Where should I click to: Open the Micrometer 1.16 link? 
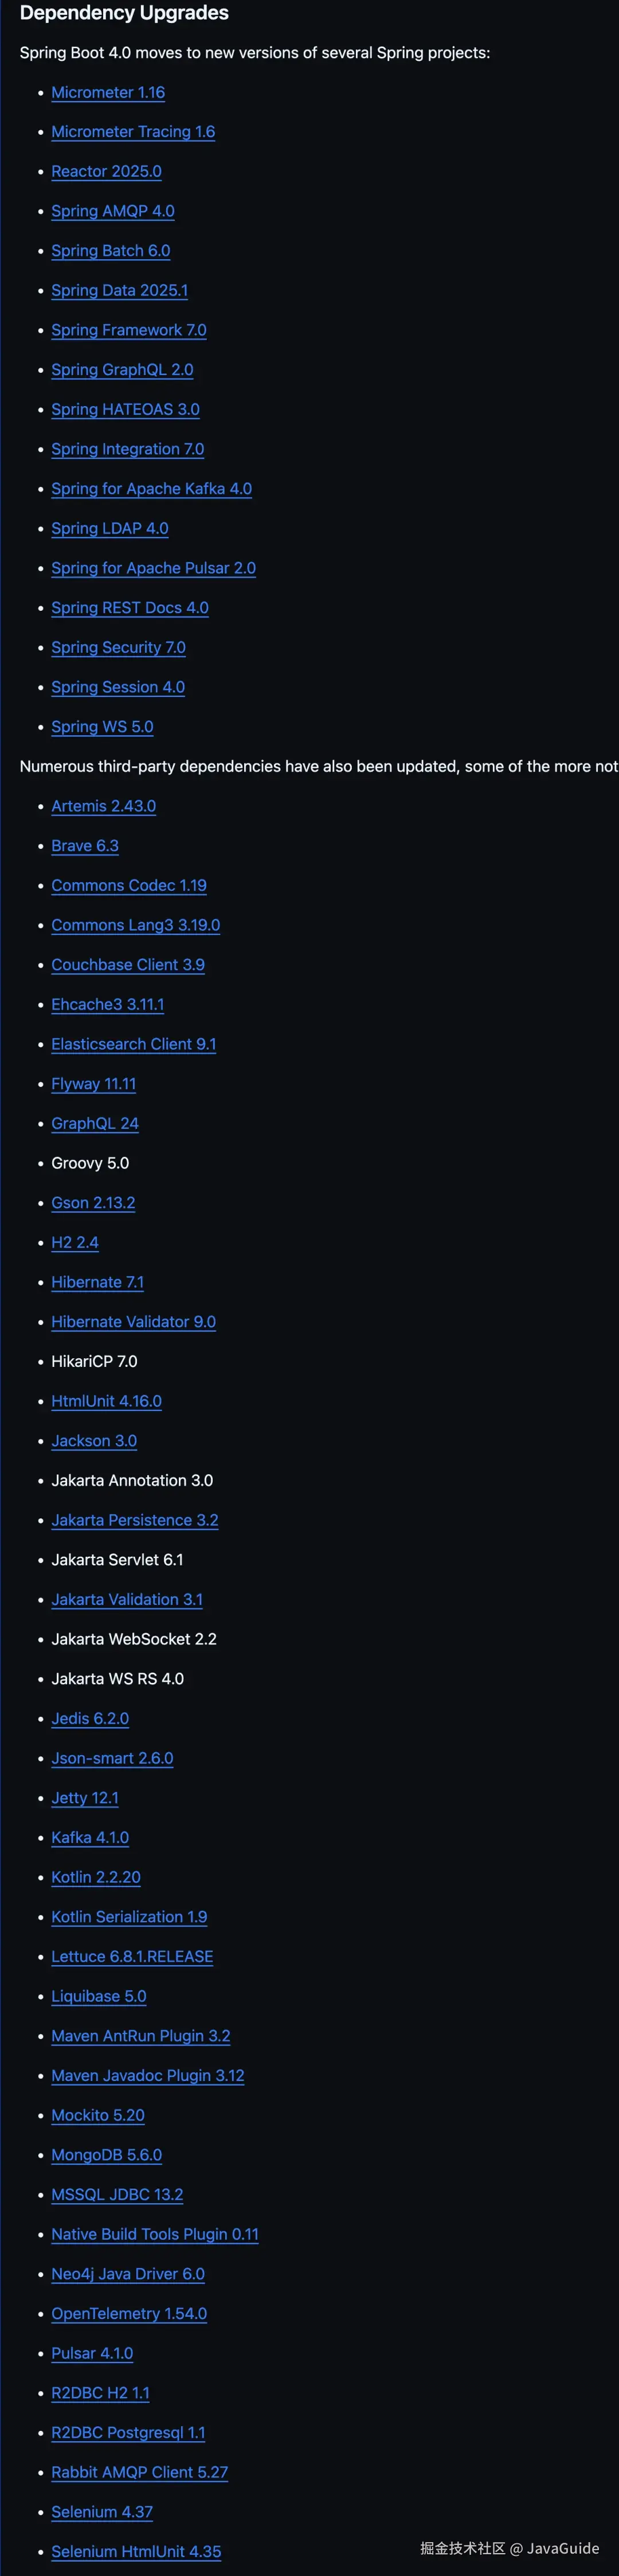click(108, 92)
